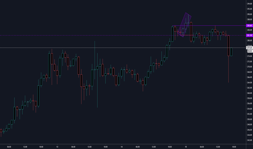Viewport: 253px width, 149px height.
Task: Click the 256.00 price axis label
Action: [249, 103]
